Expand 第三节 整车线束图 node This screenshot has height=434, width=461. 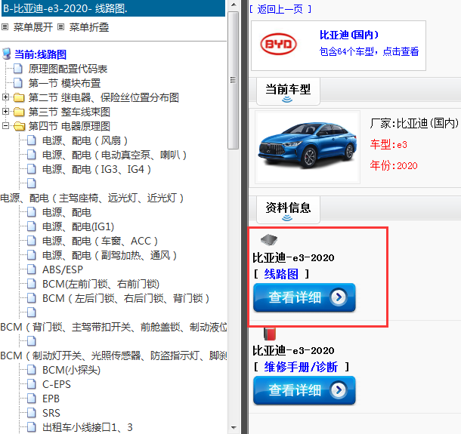(x=5, y=111)
